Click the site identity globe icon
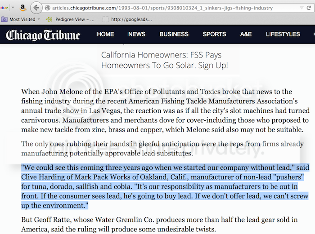The image size is (315, 234). (x=47, y=8)
